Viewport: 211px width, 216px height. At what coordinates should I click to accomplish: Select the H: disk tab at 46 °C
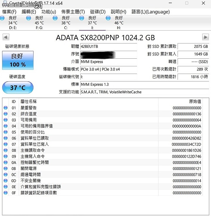pyautogui.click(x=119, y=23)
